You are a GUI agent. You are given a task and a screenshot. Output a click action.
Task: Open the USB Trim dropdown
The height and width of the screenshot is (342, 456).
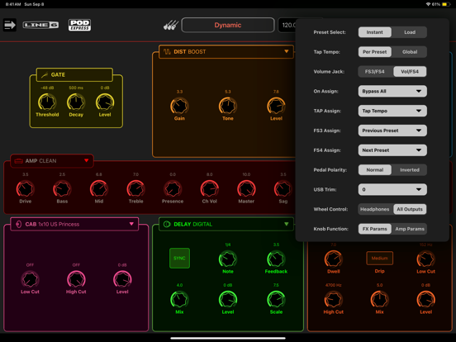[x=392, y=190]
